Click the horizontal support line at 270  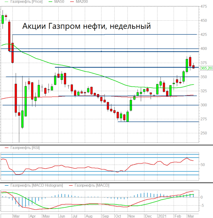(158, 122)
